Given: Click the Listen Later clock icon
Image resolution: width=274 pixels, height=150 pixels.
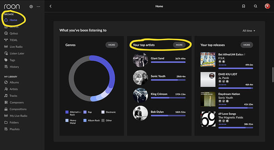Looking at the screenshot, I should click(6, 53).
